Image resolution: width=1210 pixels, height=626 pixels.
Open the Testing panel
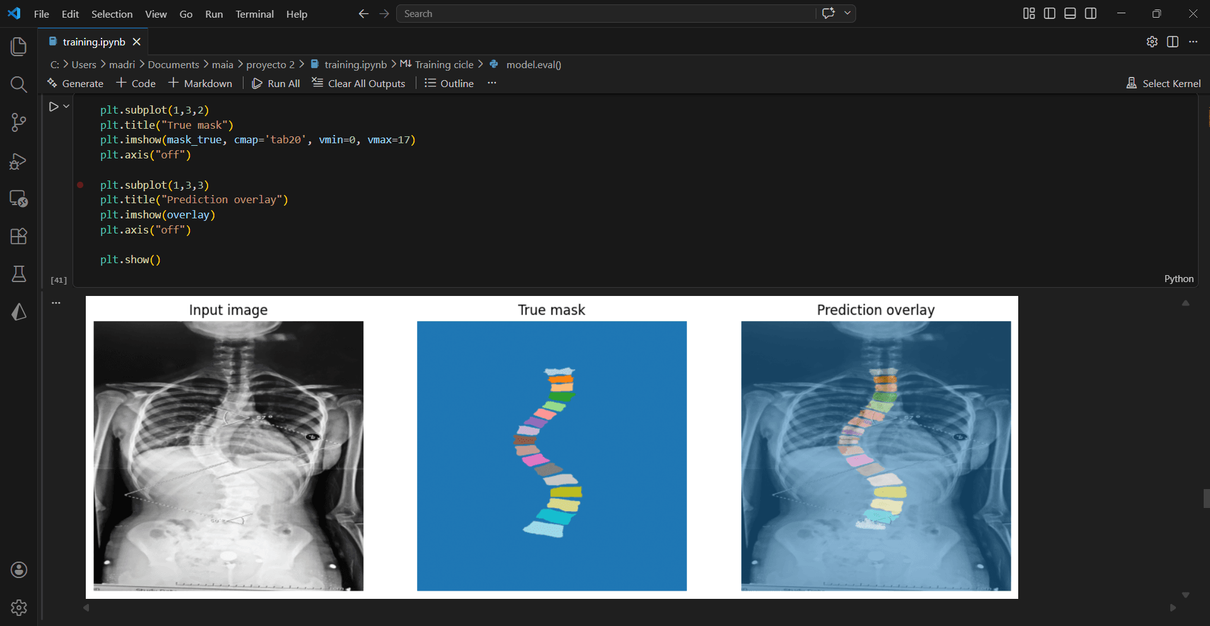18,273
